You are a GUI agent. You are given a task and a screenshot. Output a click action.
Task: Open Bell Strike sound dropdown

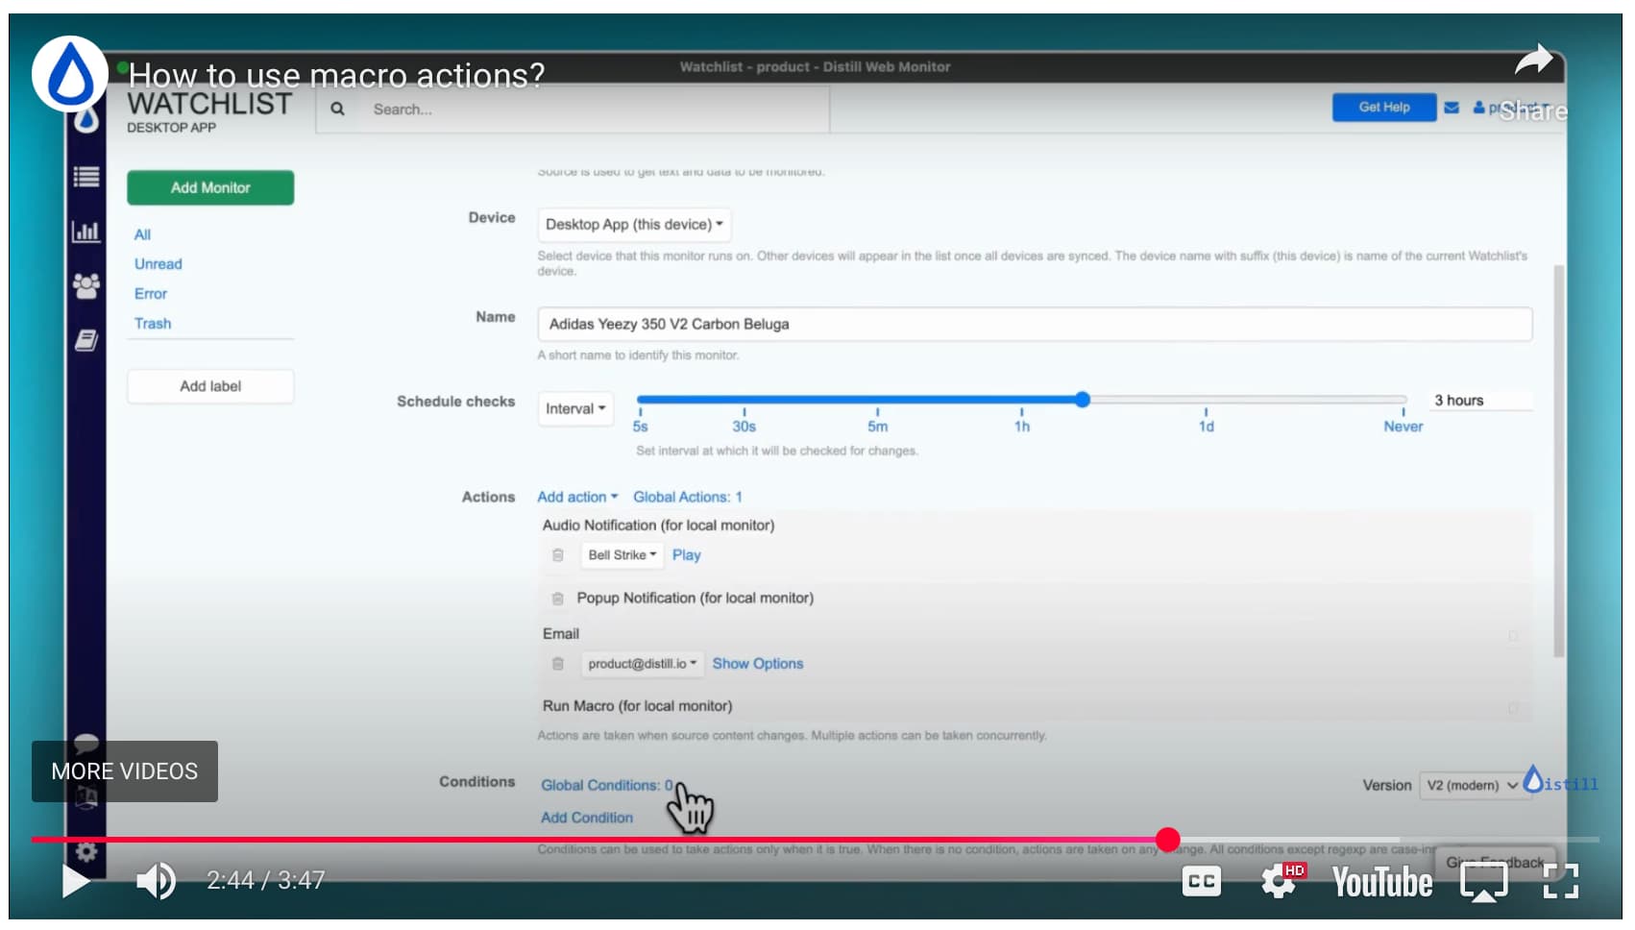pos(622,555)
